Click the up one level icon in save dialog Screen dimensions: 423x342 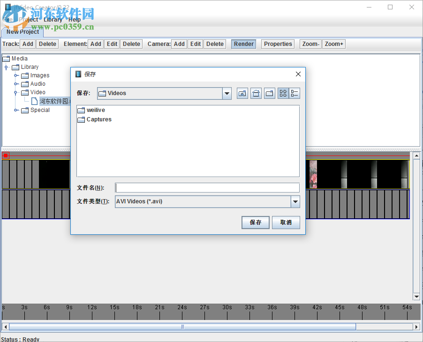[x=242, y=93]
